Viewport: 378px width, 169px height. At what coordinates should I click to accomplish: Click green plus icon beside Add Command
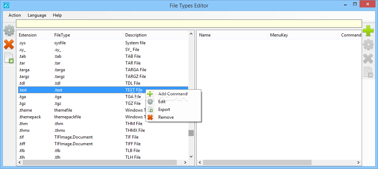click(x=150, y=94)
